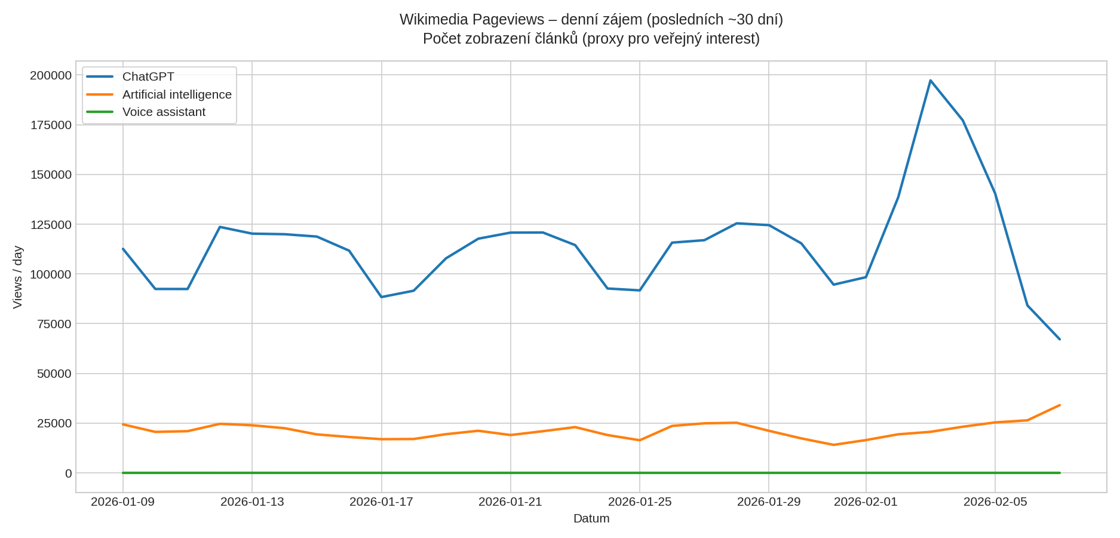Collapse the legend panel

(x=160, y=94)
